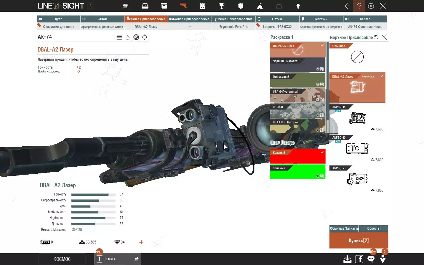Open the Дуло attachment tab

click(58, 19)
